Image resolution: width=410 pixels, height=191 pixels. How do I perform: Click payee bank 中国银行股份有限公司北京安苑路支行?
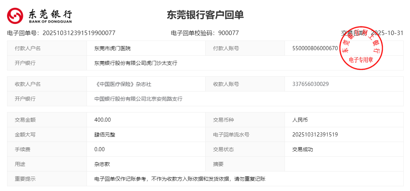click(138, 99)
